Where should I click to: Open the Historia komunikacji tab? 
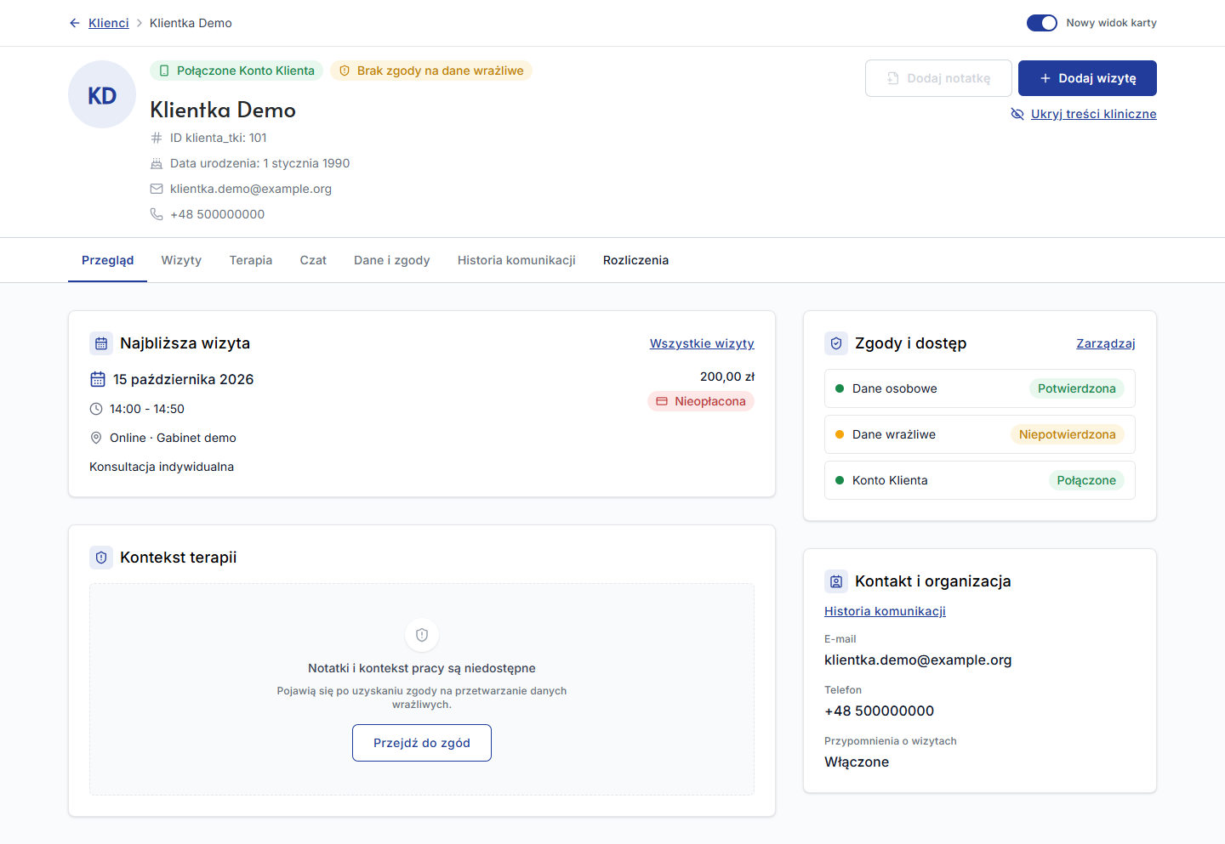(516, 260)
